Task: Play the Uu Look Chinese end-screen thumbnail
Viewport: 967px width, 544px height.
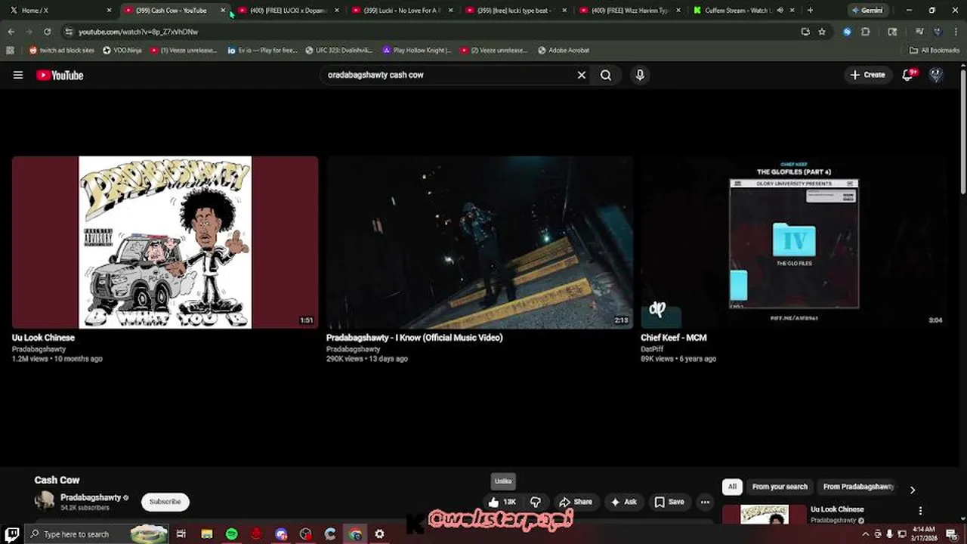Action: [165, 242]
